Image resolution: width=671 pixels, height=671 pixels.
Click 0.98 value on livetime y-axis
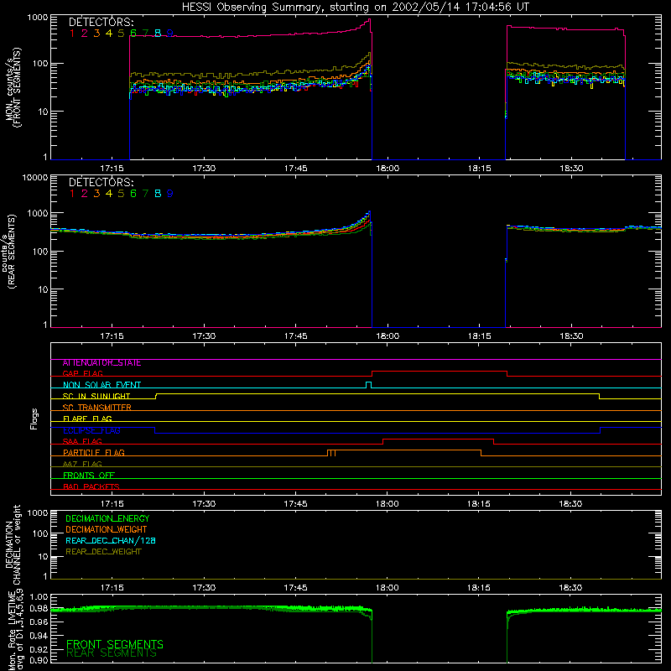[39, 609]
